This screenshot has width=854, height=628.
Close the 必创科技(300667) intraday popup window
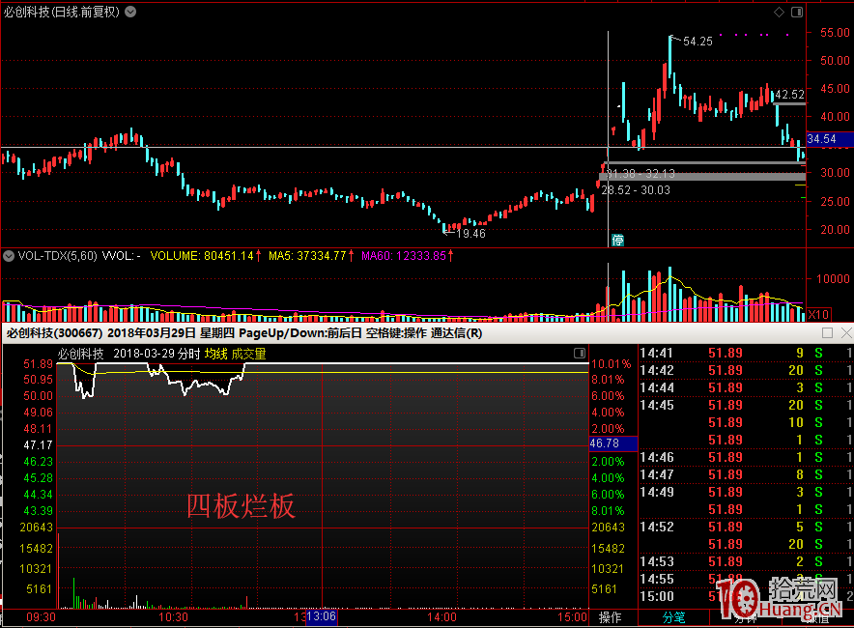(846, 332)
